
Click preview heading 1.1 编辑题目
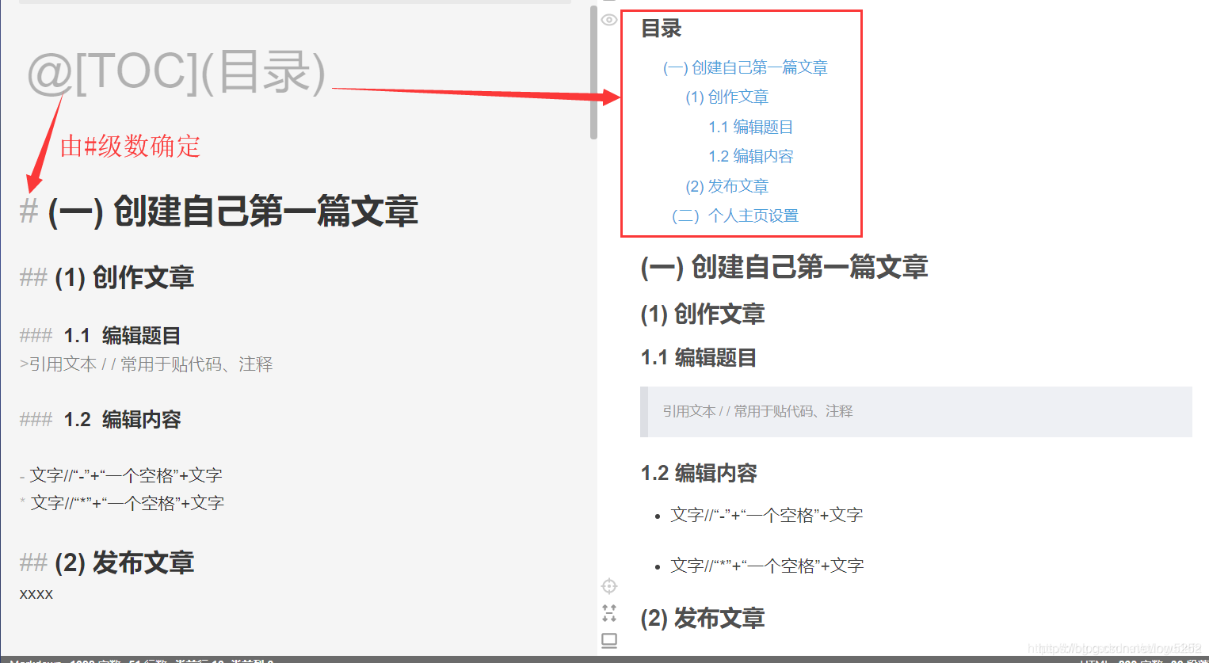coord(699,358)
